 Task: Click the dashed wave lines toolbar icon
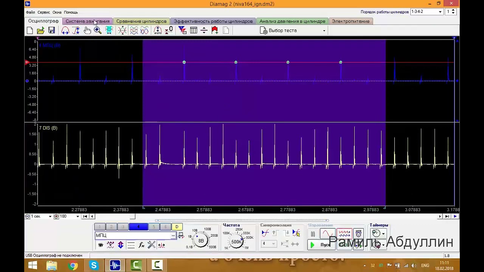(133, 31)
